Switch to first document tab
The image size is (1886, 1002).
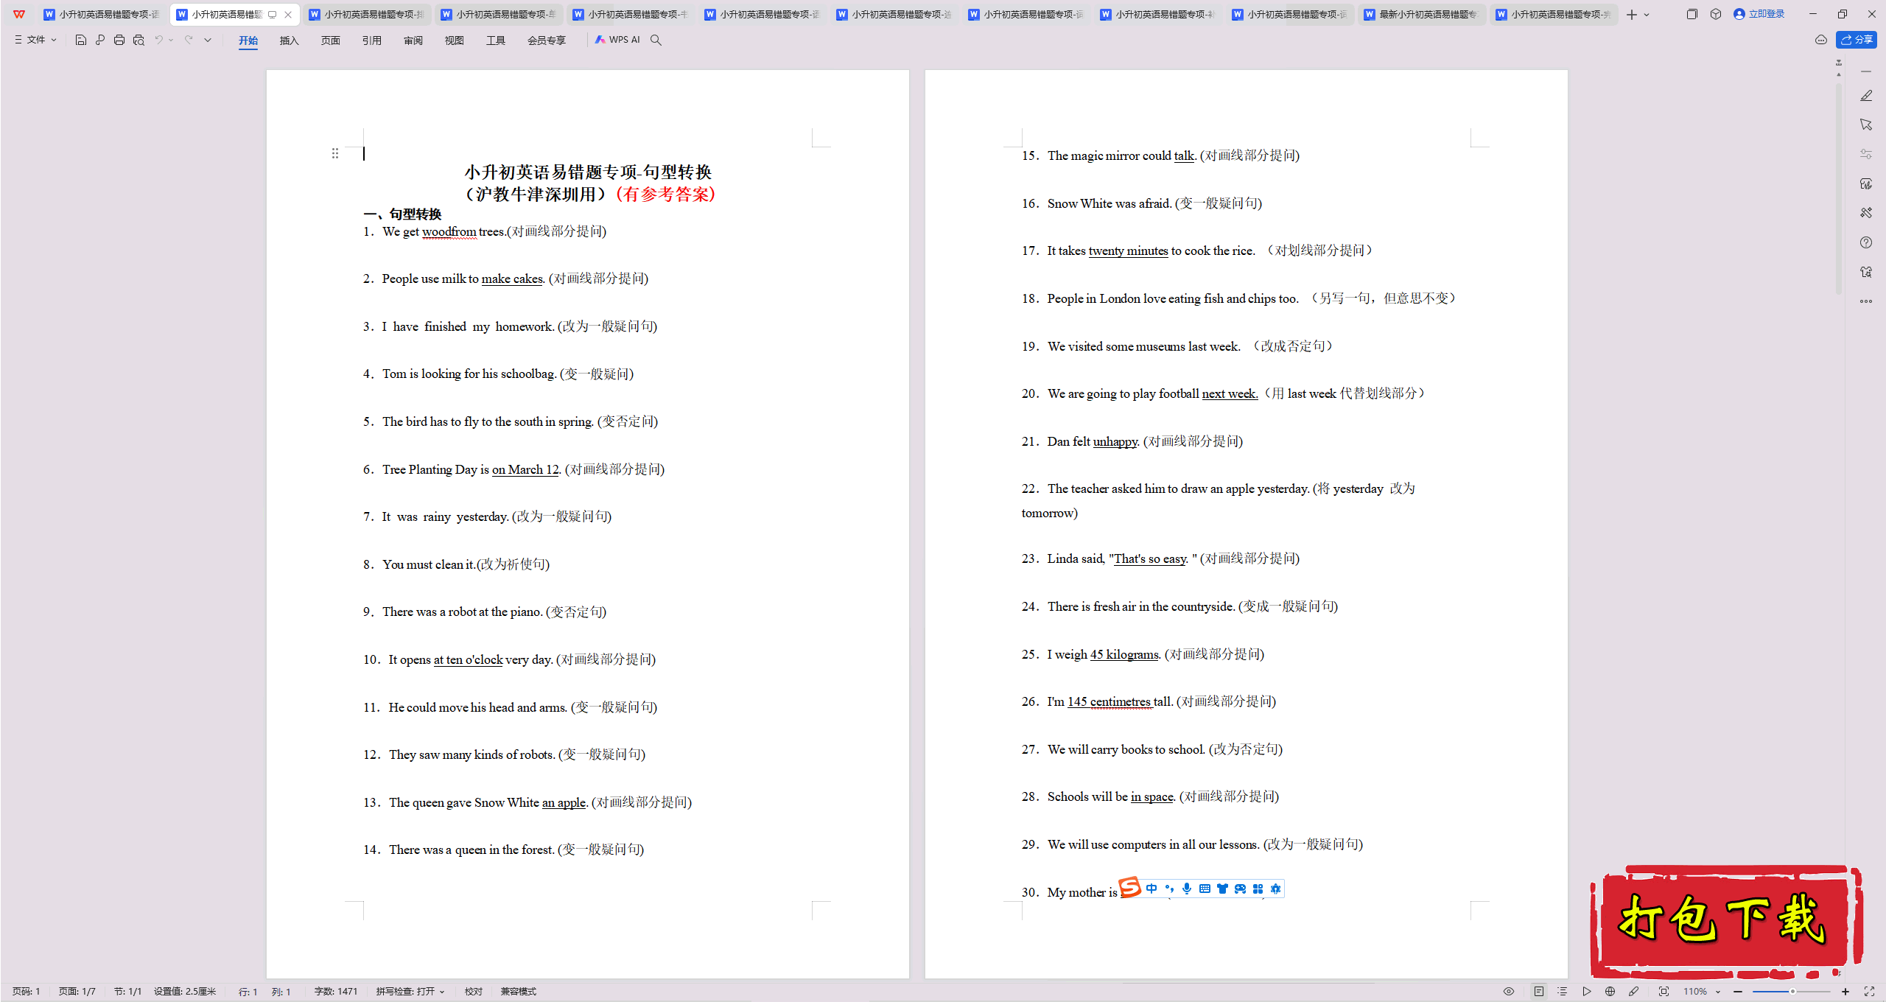click(102, 15)
